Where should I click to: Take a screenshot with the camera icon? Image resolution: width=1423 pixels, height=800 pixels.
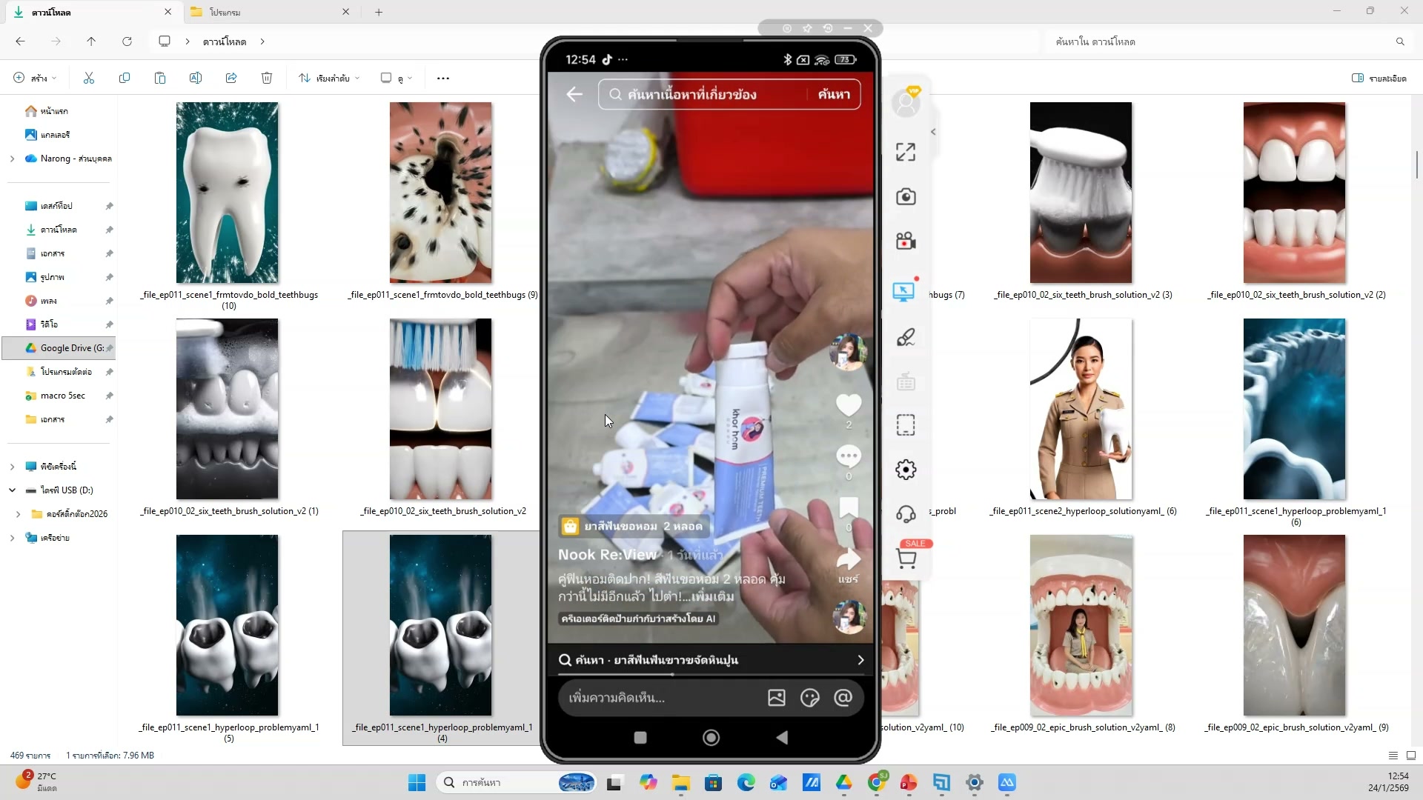tap(905, 197)
